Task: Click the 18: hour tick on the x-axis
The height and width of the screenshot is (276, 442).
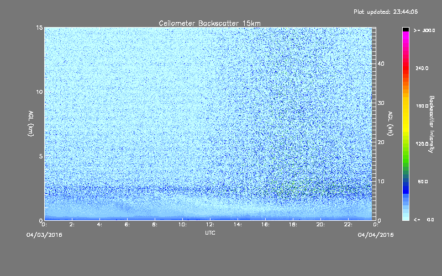Action: pos(293,225)
